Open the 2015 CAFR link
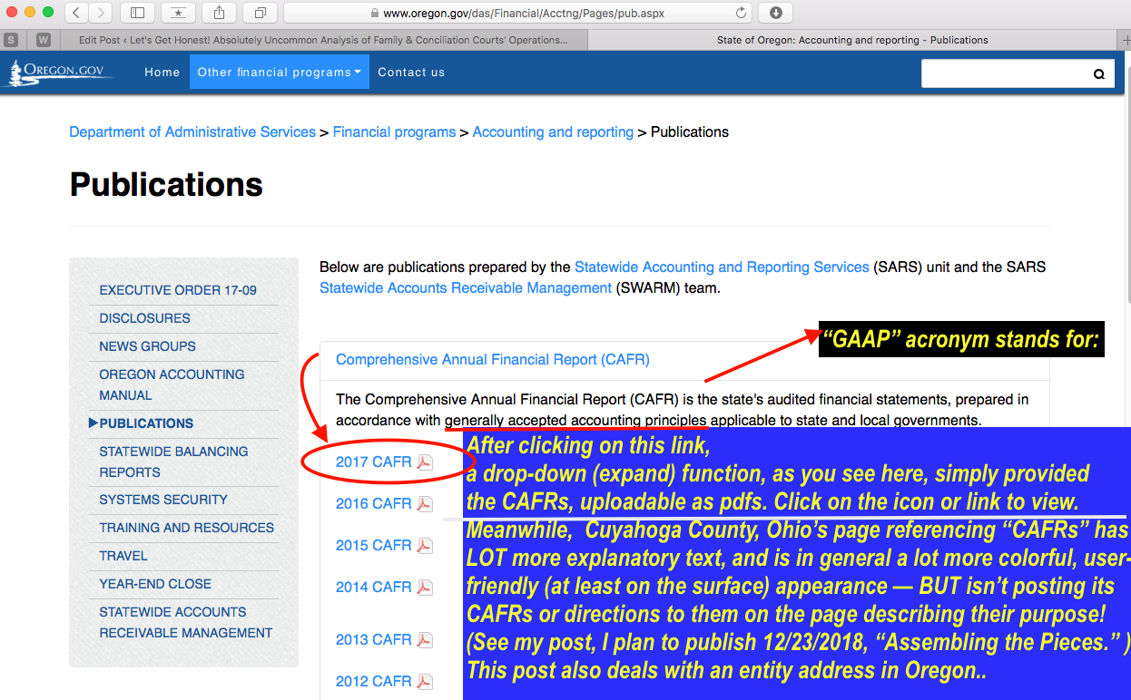This screenshot has height=700, width=1131. (x=373, y=546)
